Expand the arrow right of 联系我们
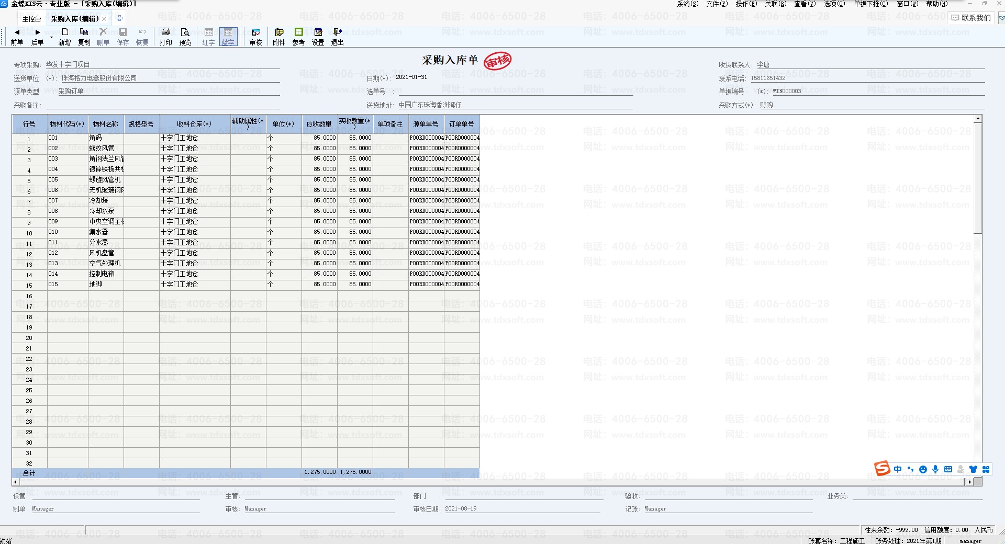Image resolution: width=1005 pixels, height=544 pixels. click(1001, 18)
